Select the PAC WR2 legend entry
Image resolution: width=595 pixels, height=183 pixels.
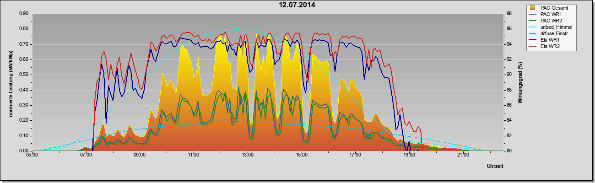(550, 21)
